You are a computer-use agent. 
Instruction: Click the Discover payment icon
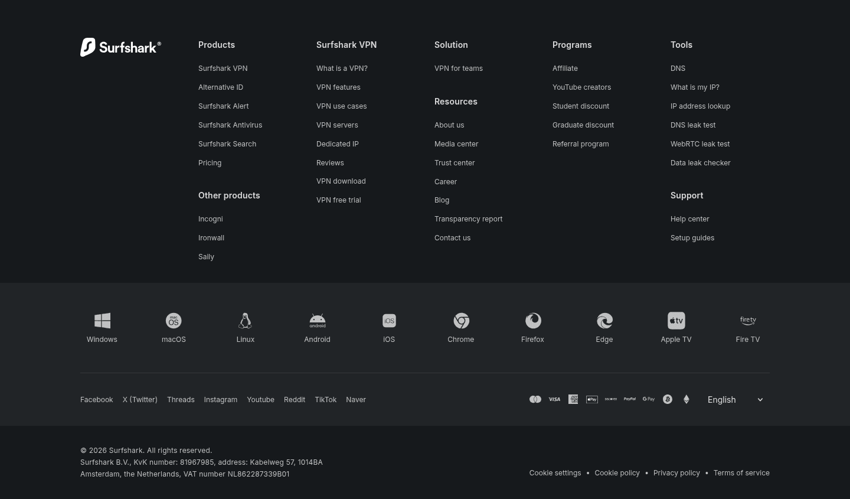pyautogui.click(x=611, y=400)
